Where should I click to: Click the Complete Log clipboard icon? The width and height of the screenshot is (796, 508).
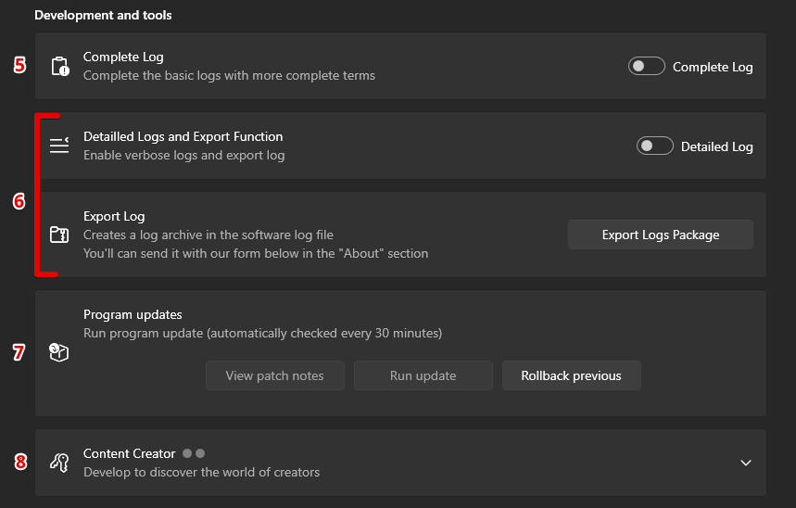pyautogui.click(x=59, y=66)
